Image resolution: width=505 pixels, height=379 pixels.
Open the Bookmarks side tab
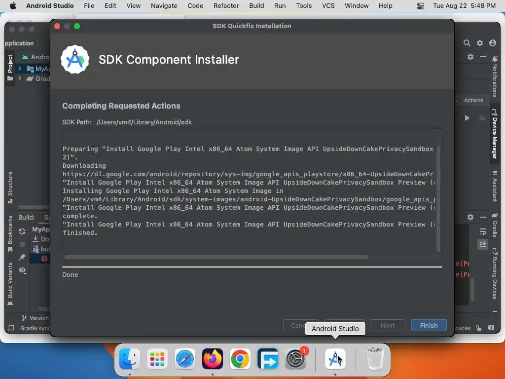pos(10,233)
